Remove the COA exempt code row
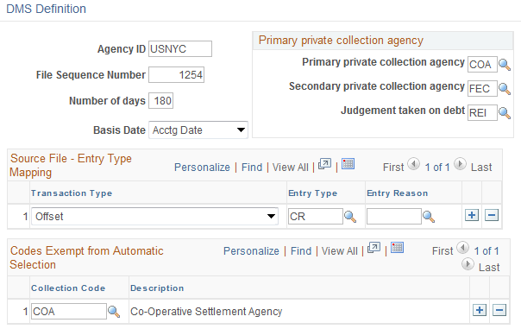 click(499, 310)
